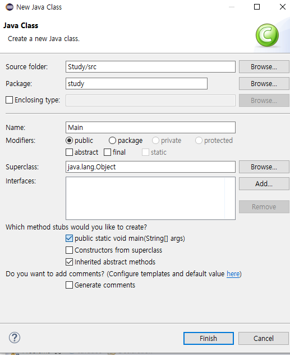Add an interface with Add button
The height and width of the screenshot is (355, 290).
[x=264, y=183]
